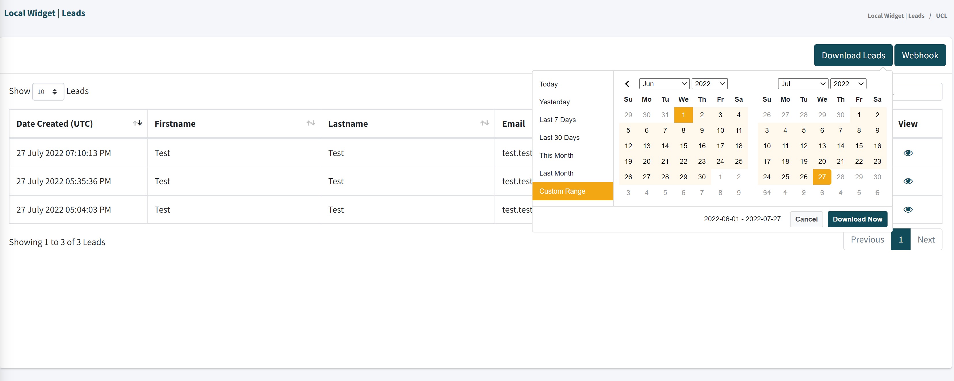954x381 pixels.
Task: Click the Download Leads button
Action: pos(853,55)
